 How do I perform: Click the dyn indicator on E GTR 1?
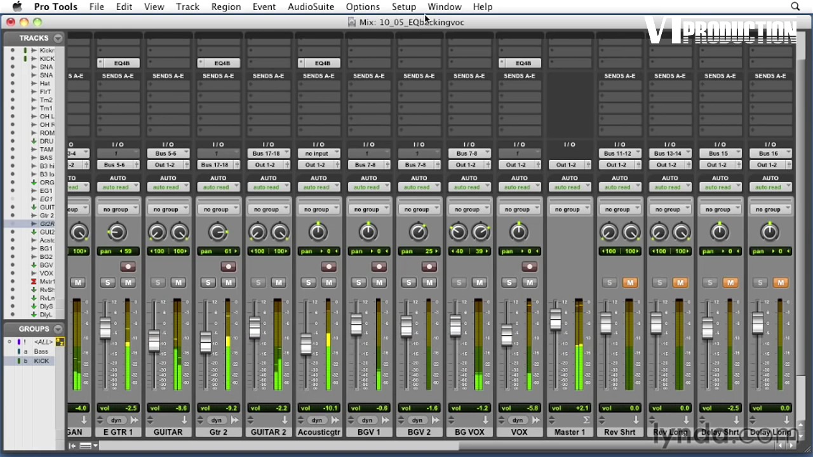116,420
